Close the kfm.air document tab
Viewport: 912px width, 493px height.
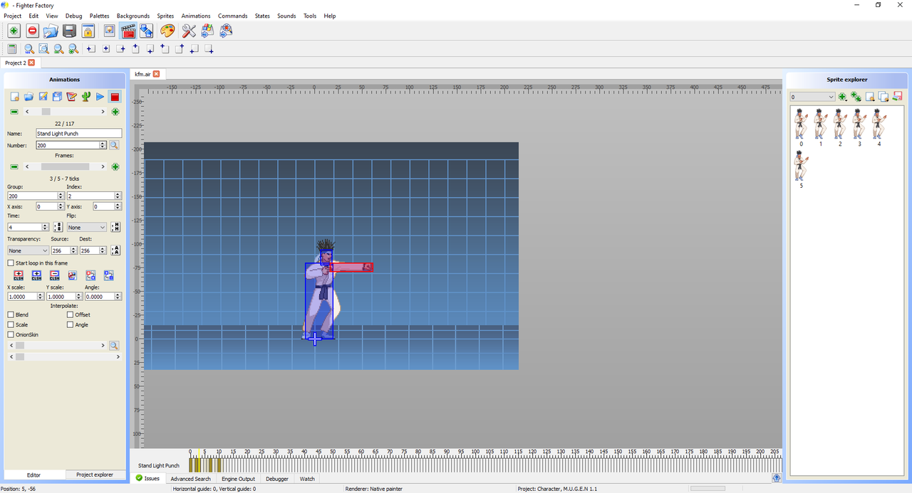point(157,74)
